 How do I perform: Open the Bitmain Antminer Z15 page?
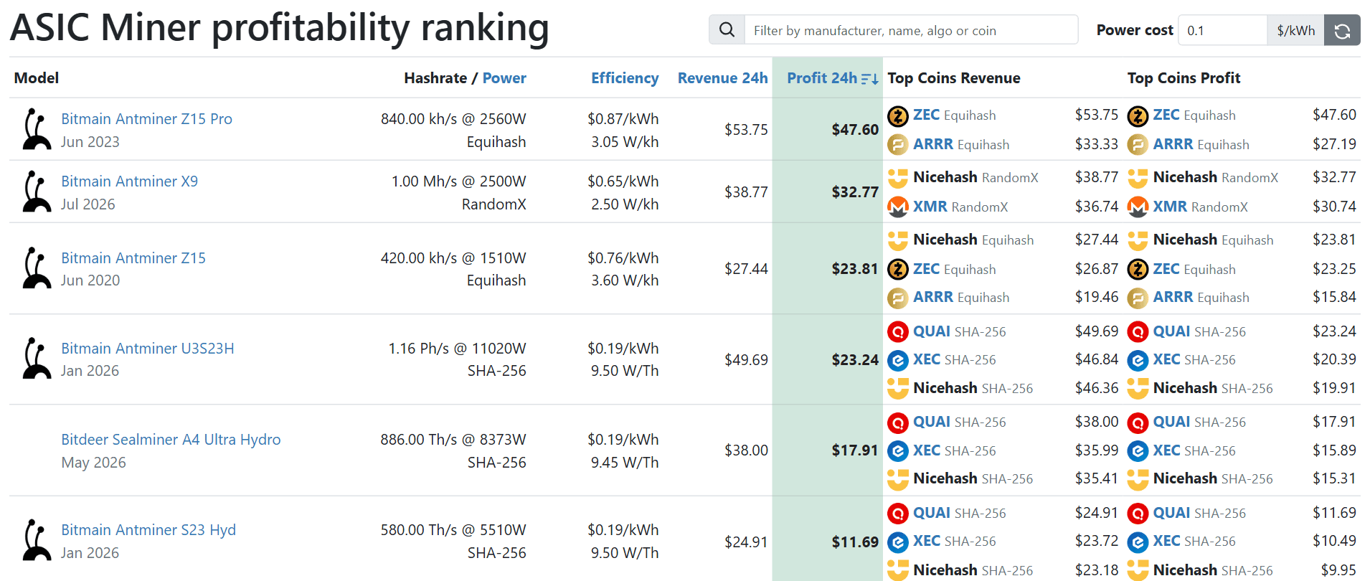click(x=133, y=258)
